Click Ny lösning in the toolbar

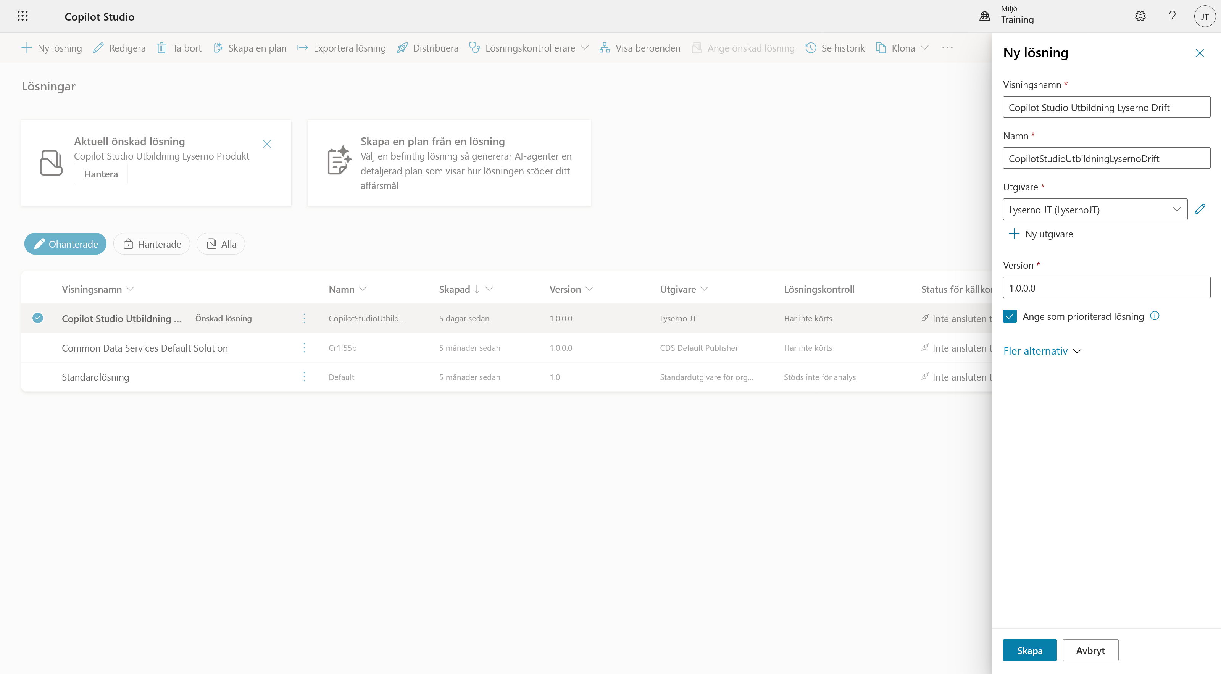pyautogui.click(x=52, y=48)
